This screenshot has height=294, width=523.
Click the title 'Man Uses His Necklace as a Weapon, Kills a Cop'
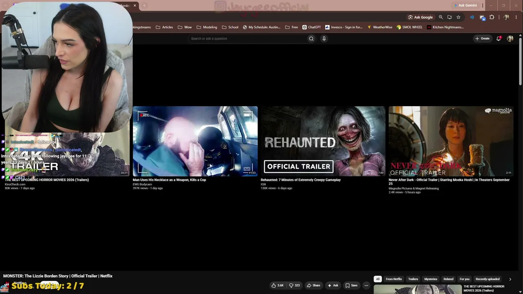[169, 180]
